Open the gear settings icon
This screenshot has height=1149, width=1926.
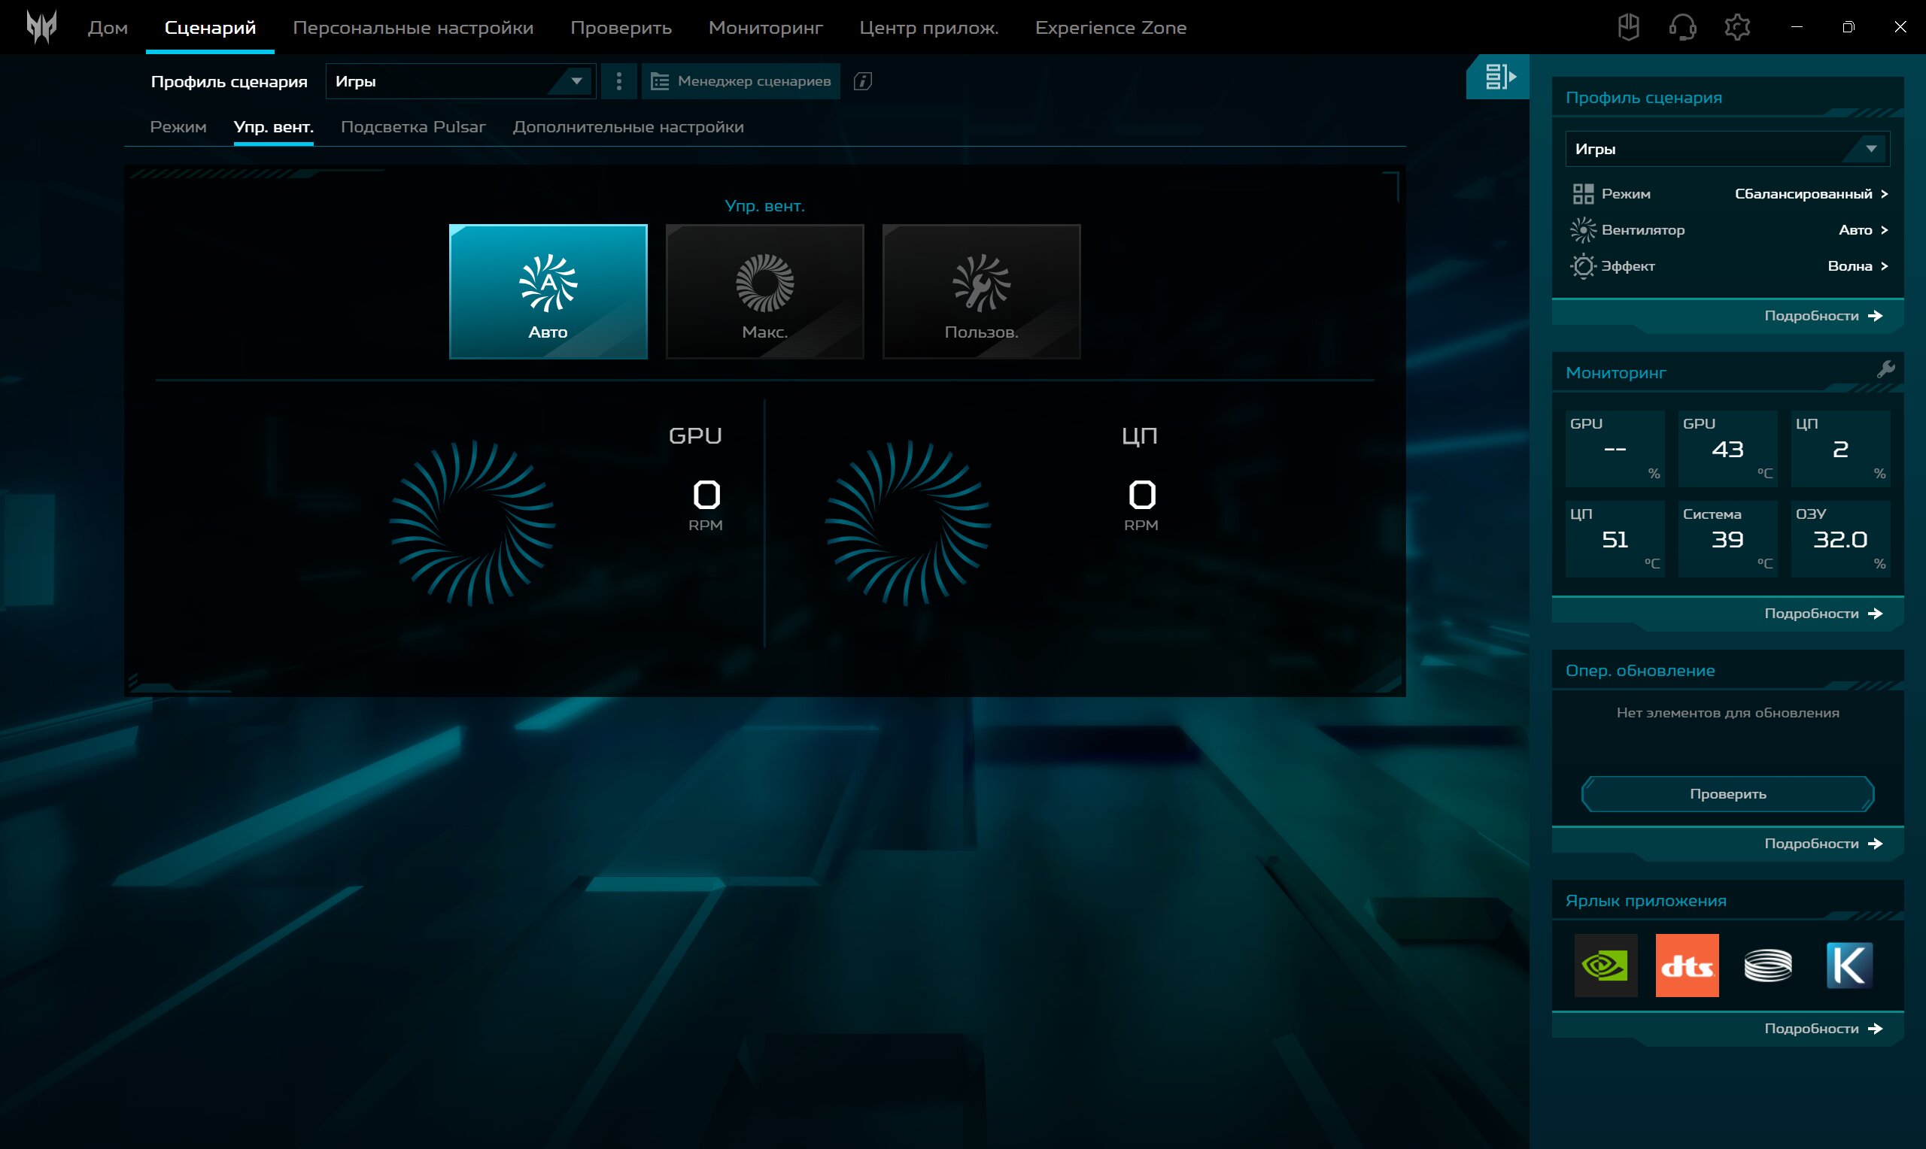point(1737,27)
